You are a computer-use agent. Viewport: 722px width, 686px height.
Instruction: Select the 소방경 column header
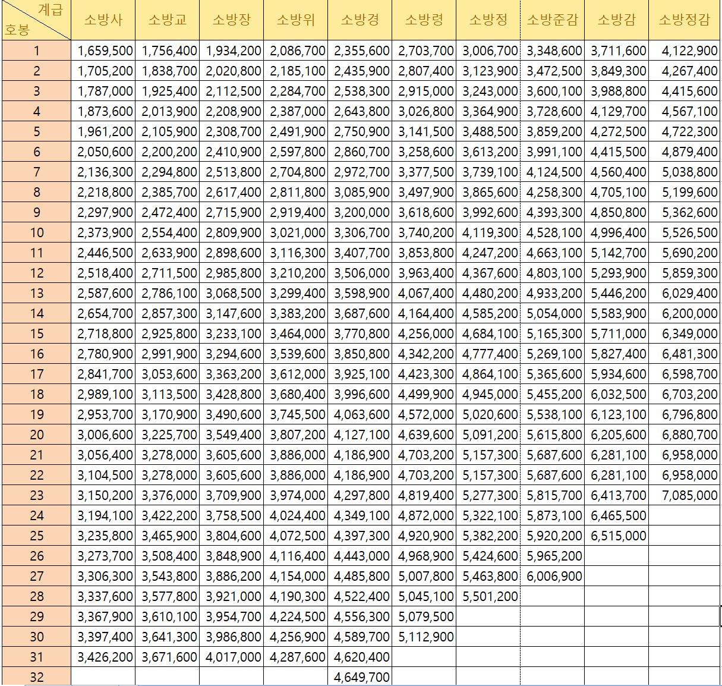pos(360,20)
